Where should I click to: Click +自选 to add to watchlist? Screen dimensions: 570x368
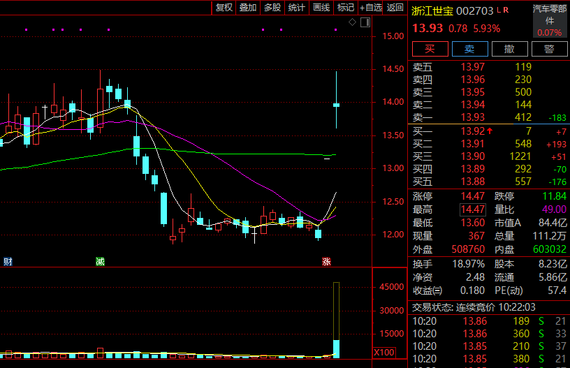(x=370, y=8)
